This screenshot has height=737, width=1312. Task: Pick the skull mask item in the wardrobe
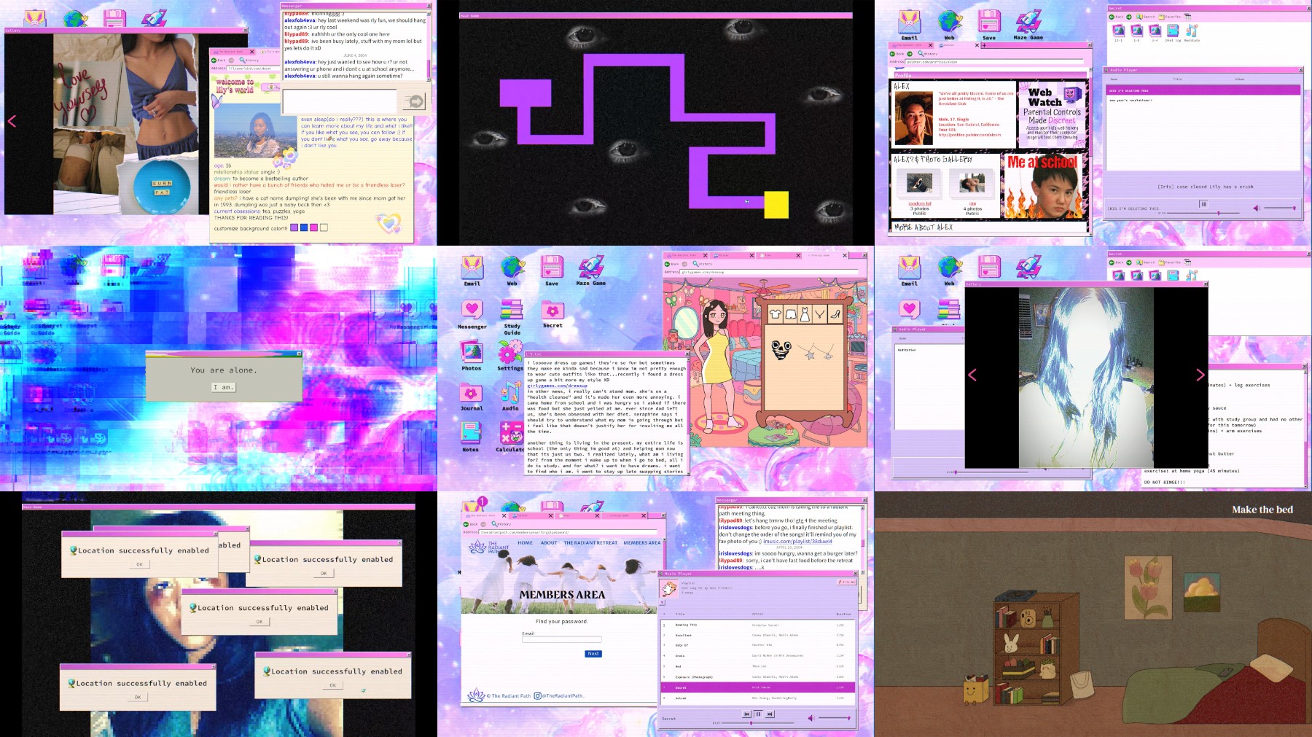[781, 351]
